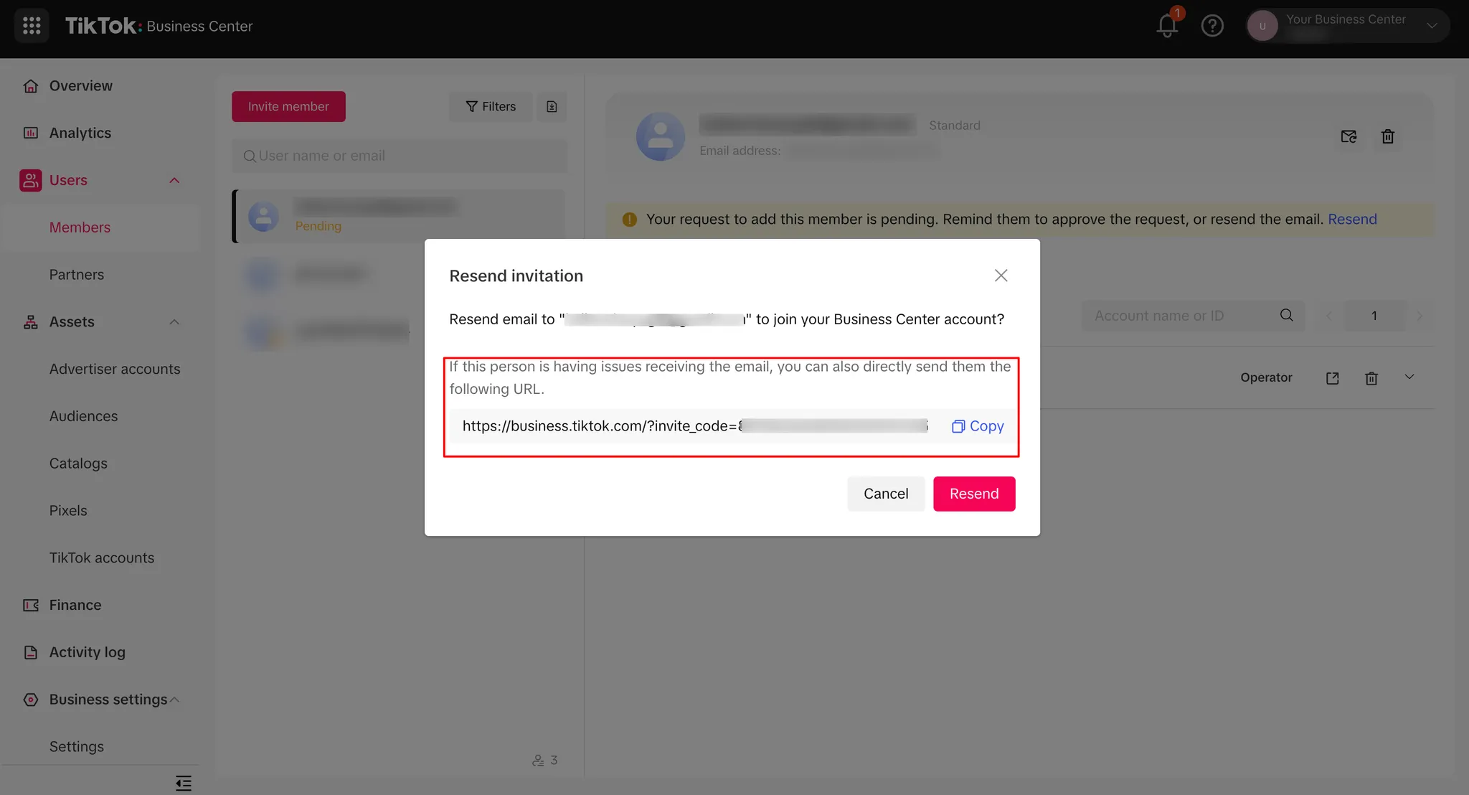
Task: Cancel the resend invitation dialog
Action: point(885,494)
